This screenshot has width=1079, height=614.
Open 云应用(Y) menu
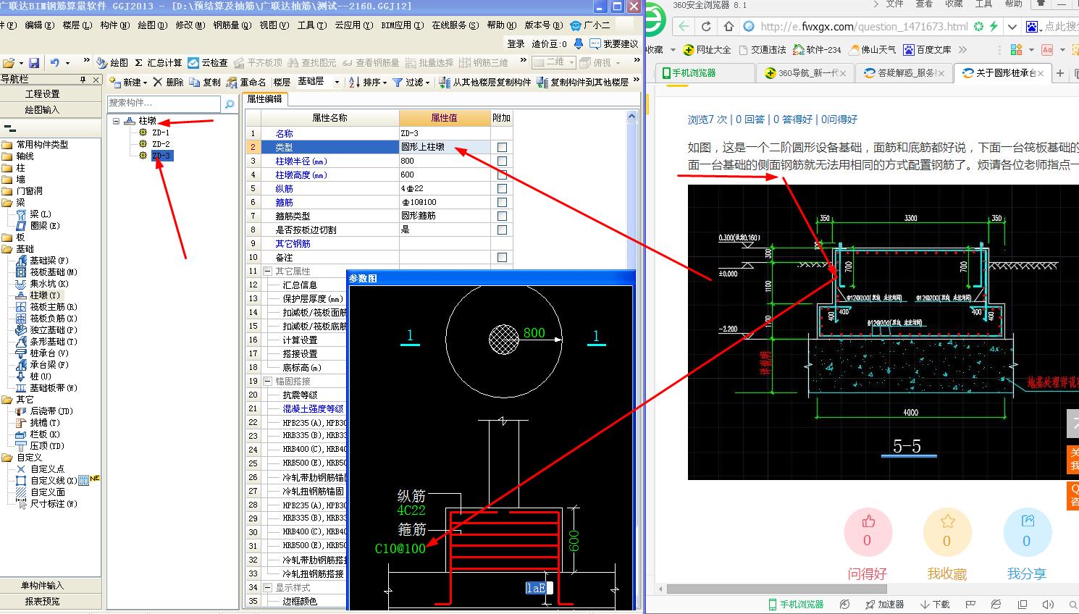[x=354, y=25]
